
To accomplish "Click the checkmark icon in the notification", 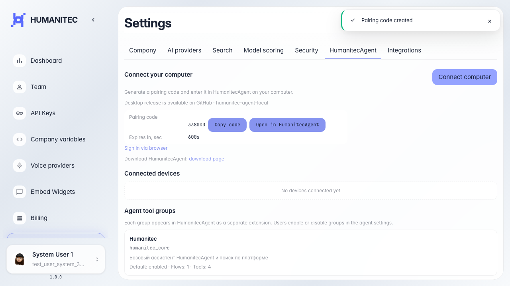I will [x=353, y=20].
